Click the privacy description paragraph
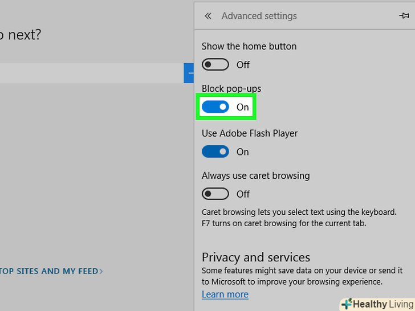Screen dimensions: 415x311 (x=302, y=276)
